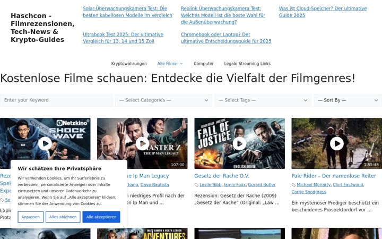382x239 pixels.
Task: Click the 107:00 duration badge on Master Z
Action: (178, 165)
